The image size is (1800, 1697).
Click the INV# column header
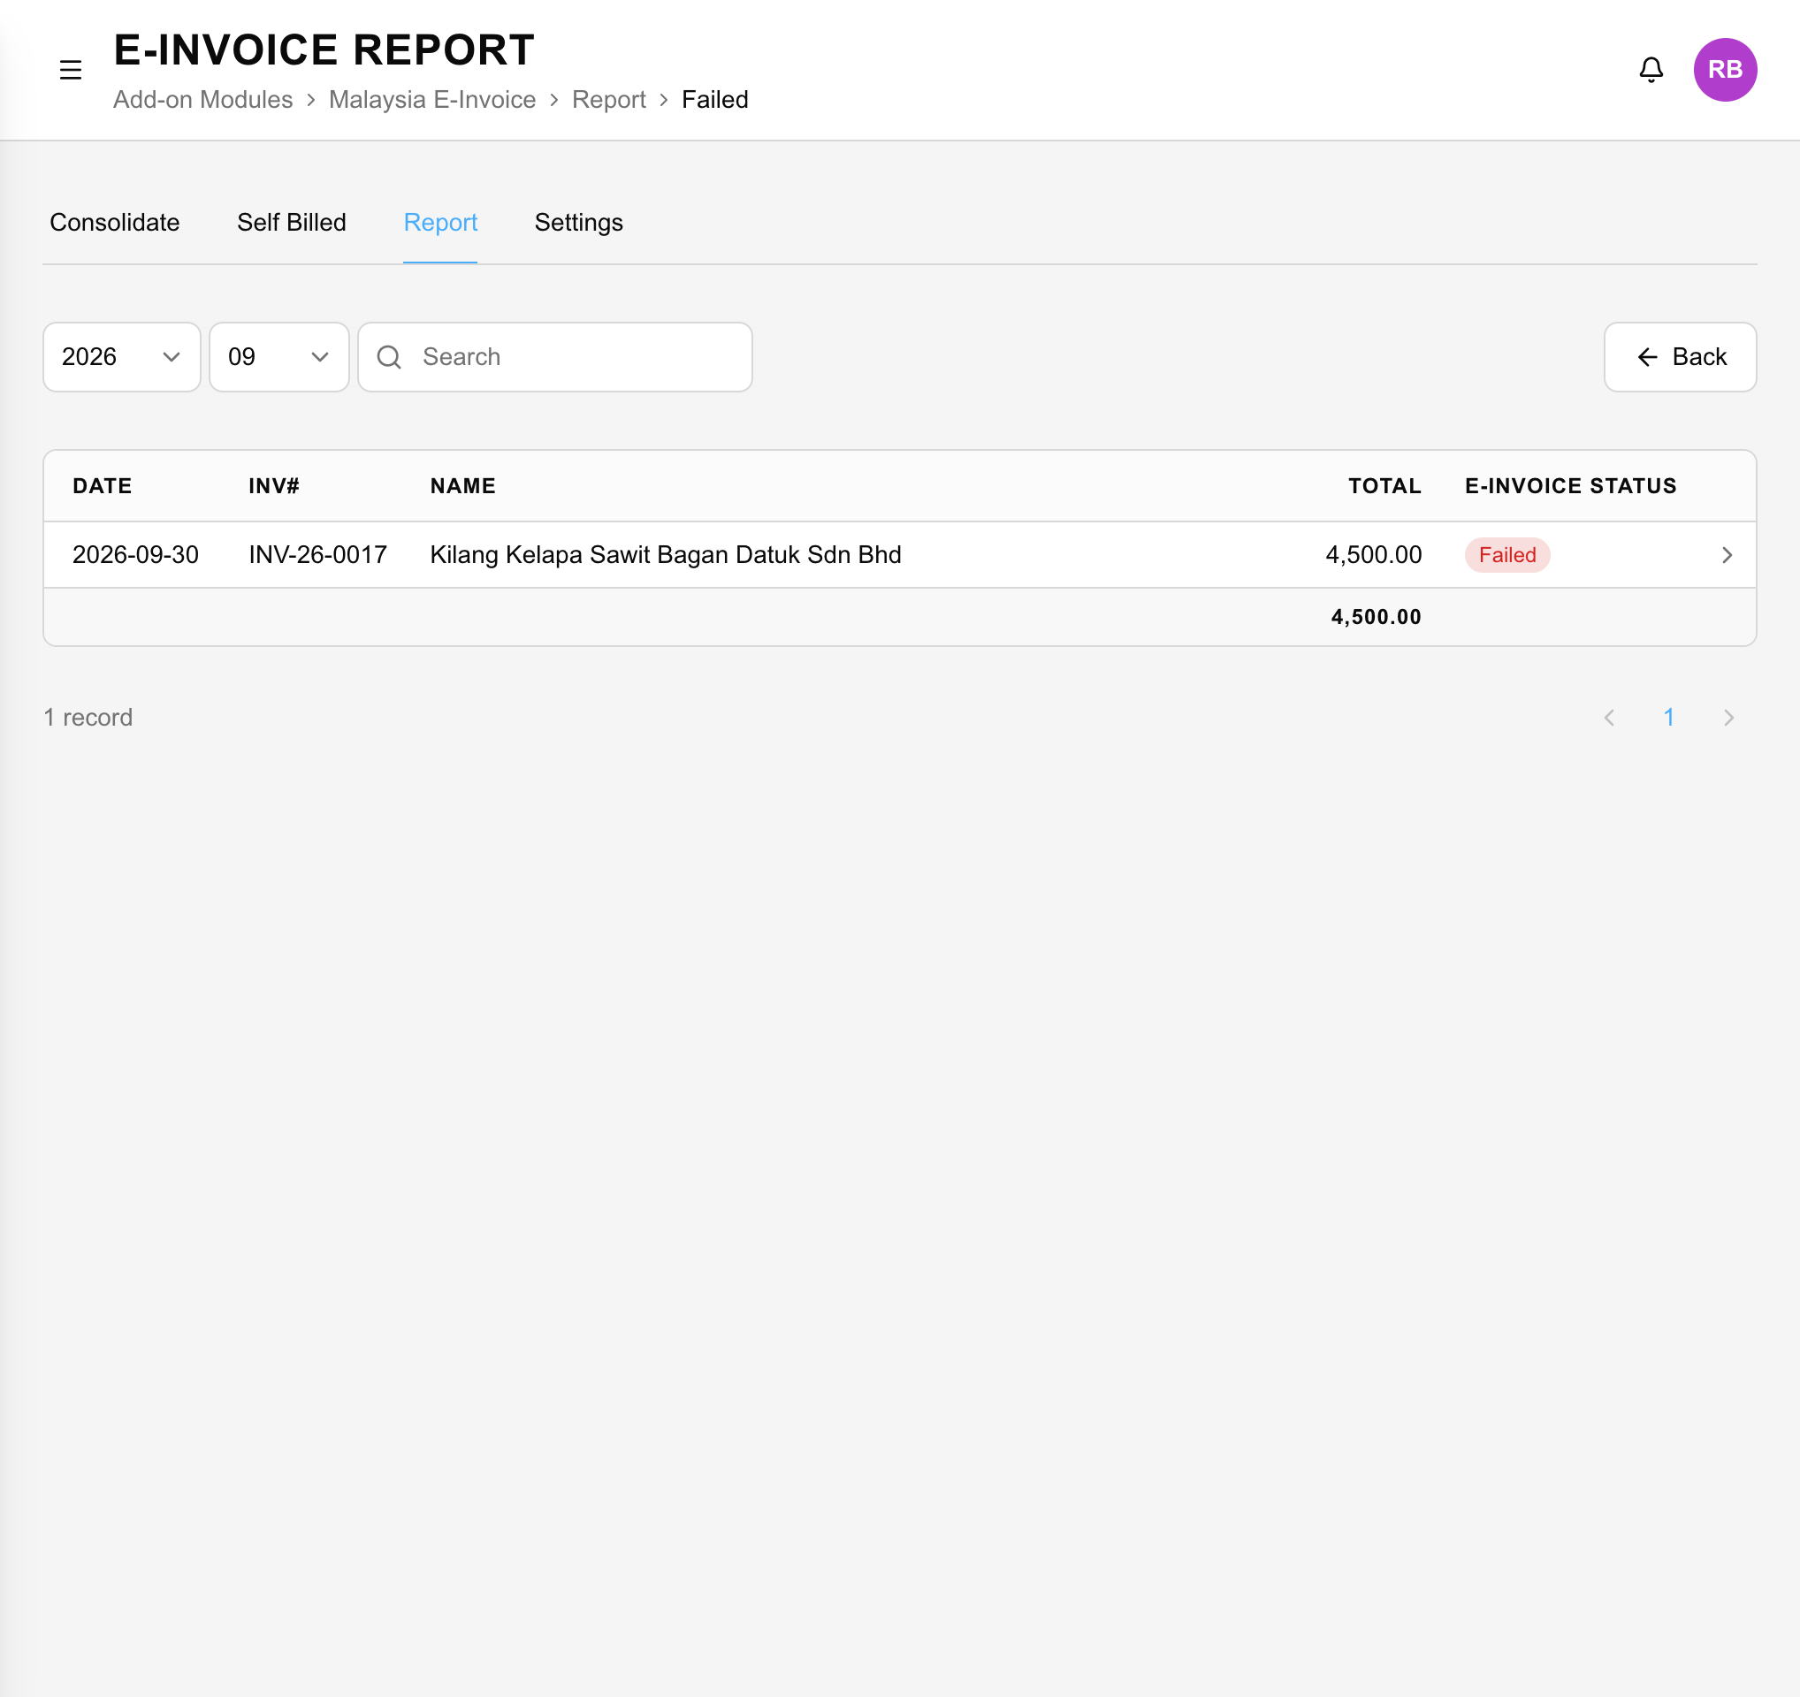point(274,486)
